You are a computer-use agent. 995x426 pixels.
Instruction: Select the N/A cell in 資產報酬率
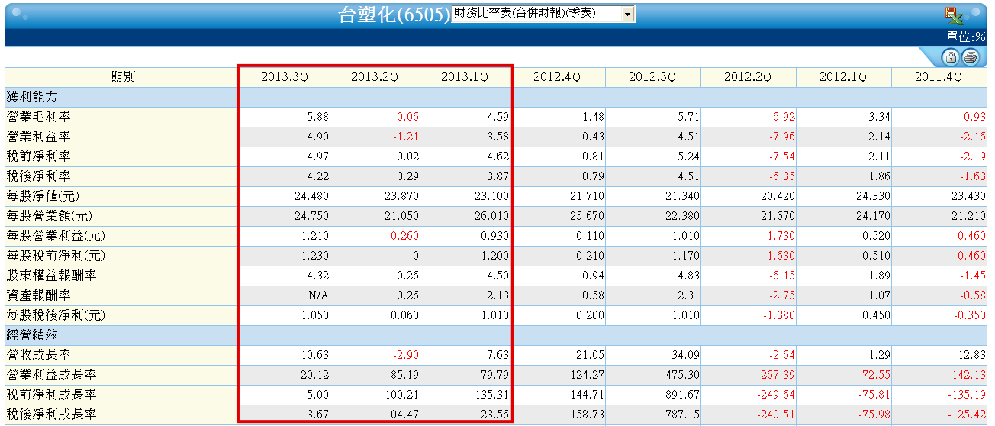(x=319, y=295)
